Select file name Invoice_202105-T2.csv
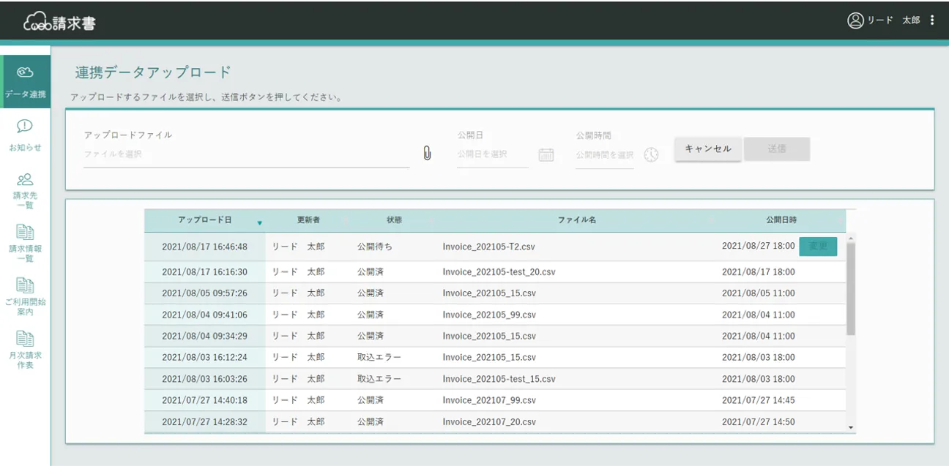The height and width of the screenshot is (466, 949). click(x=488, y=247)
